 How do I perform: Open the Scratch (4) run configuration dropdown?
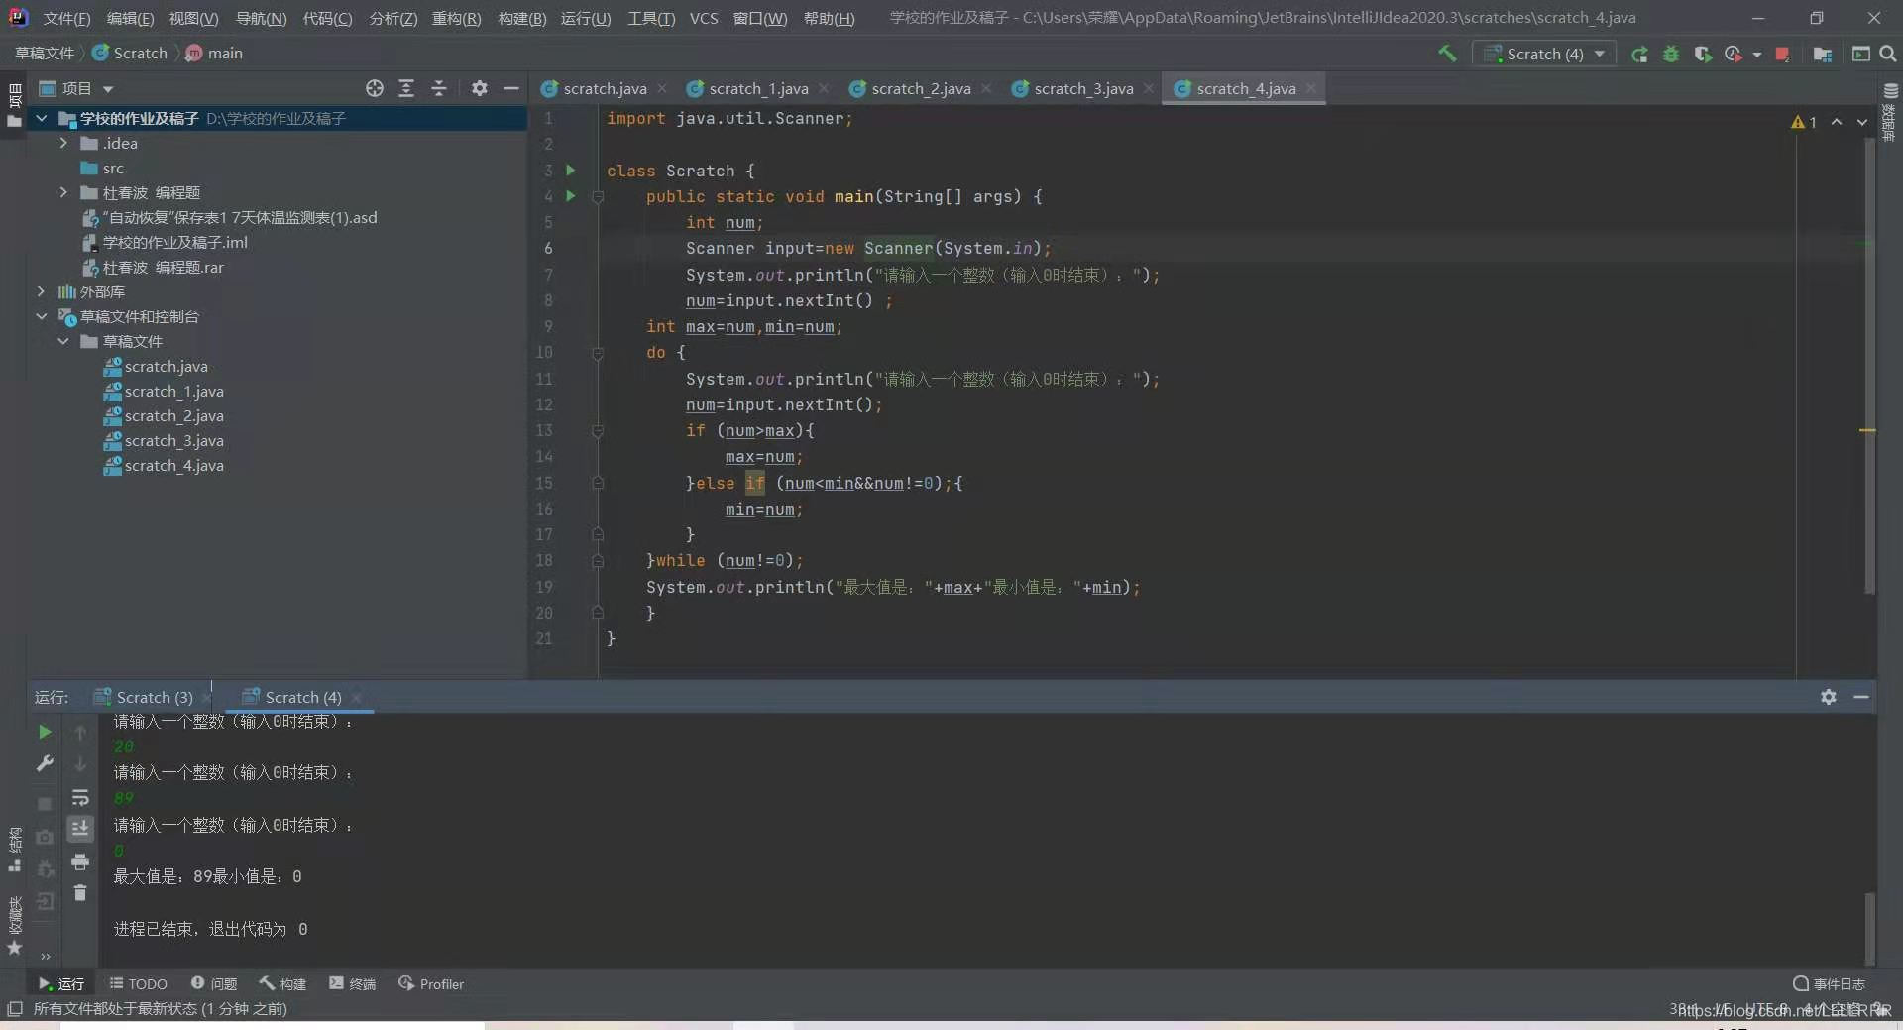pos(1544,54)
